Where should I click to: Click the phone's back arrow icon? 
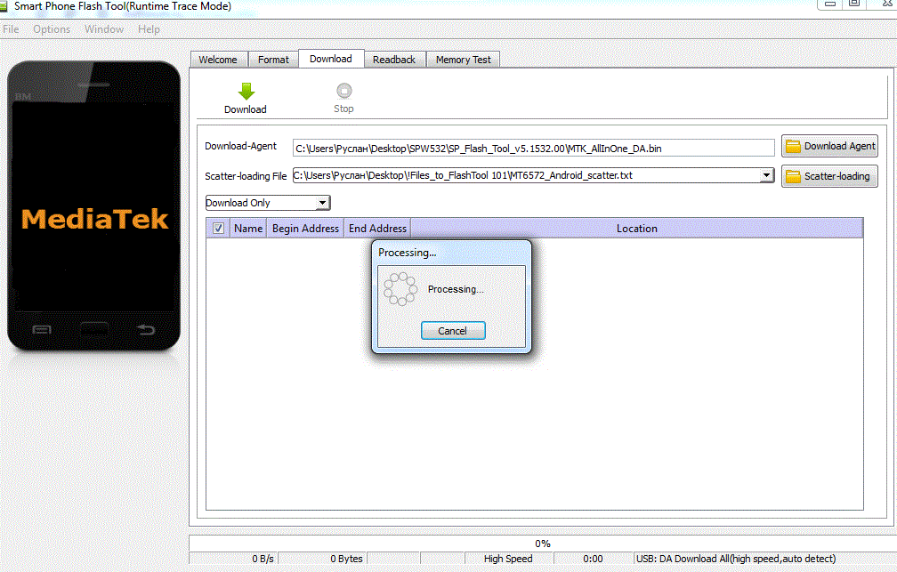145,330
